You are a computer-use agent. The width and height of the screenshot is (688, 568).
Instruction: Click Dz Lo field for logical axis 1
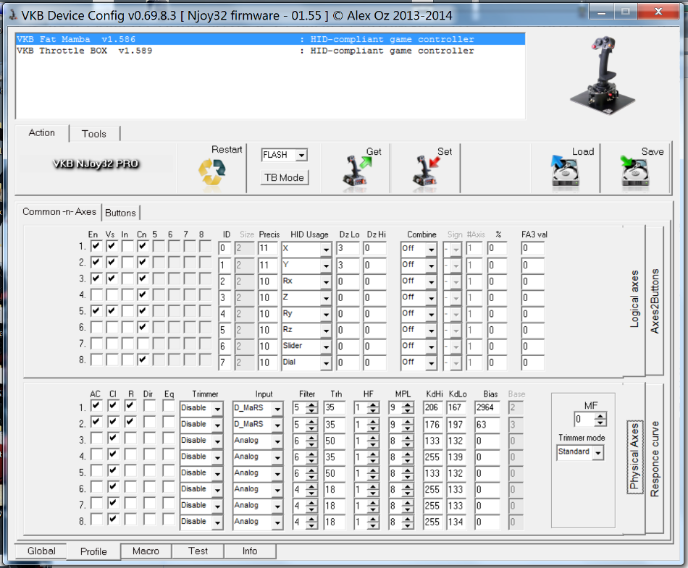point(348,248)
